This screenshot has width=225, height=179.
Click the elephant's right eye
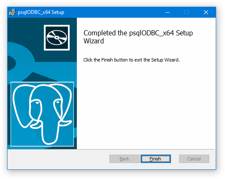tap(58, 102)
